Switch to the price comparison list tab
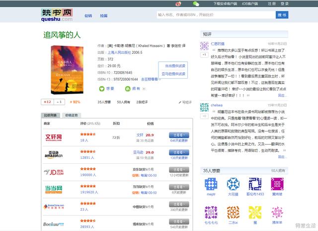 tap(50, 115)
